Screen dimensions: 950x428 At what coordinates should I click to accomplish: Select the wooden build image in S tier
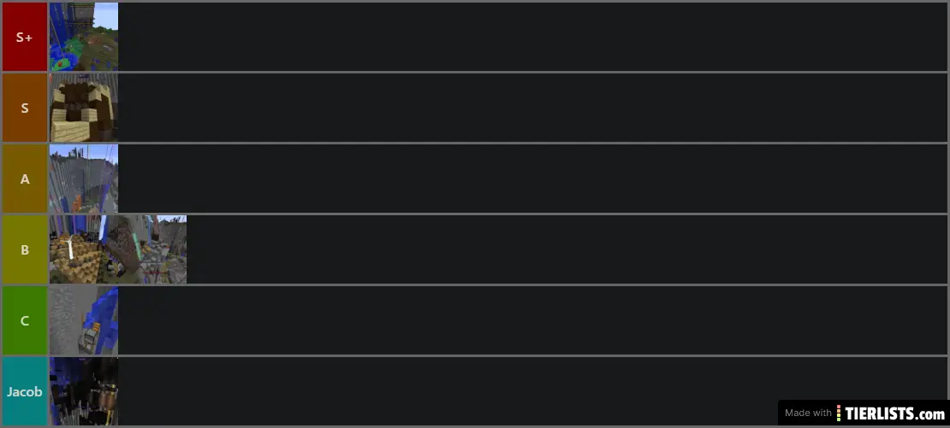click(84, 108)
